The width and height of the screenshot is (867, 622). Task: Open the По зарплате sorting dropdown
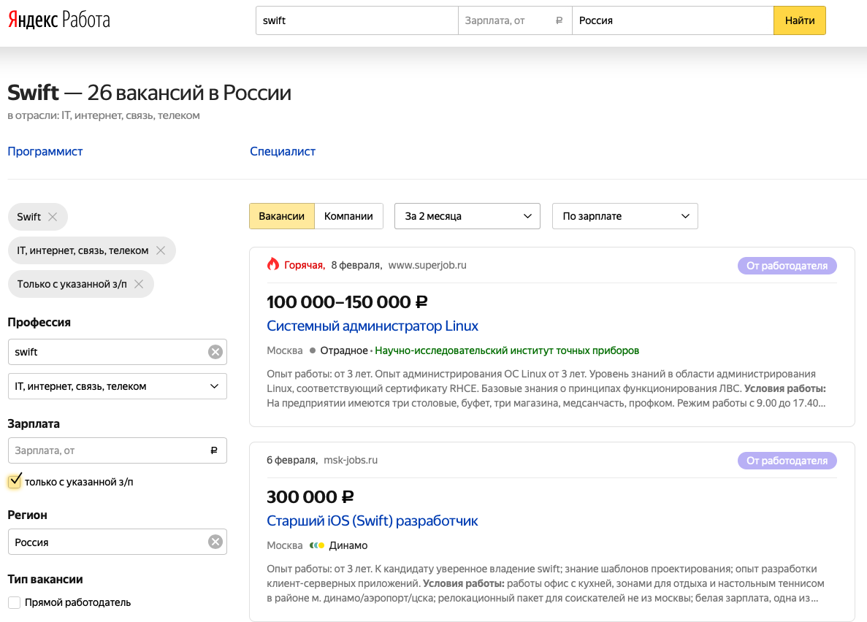pos(625,216)
